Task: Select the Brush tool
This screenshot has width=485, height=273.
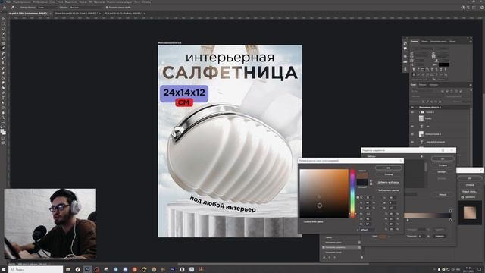Action: pyautogui.click(x=3, y=58)
